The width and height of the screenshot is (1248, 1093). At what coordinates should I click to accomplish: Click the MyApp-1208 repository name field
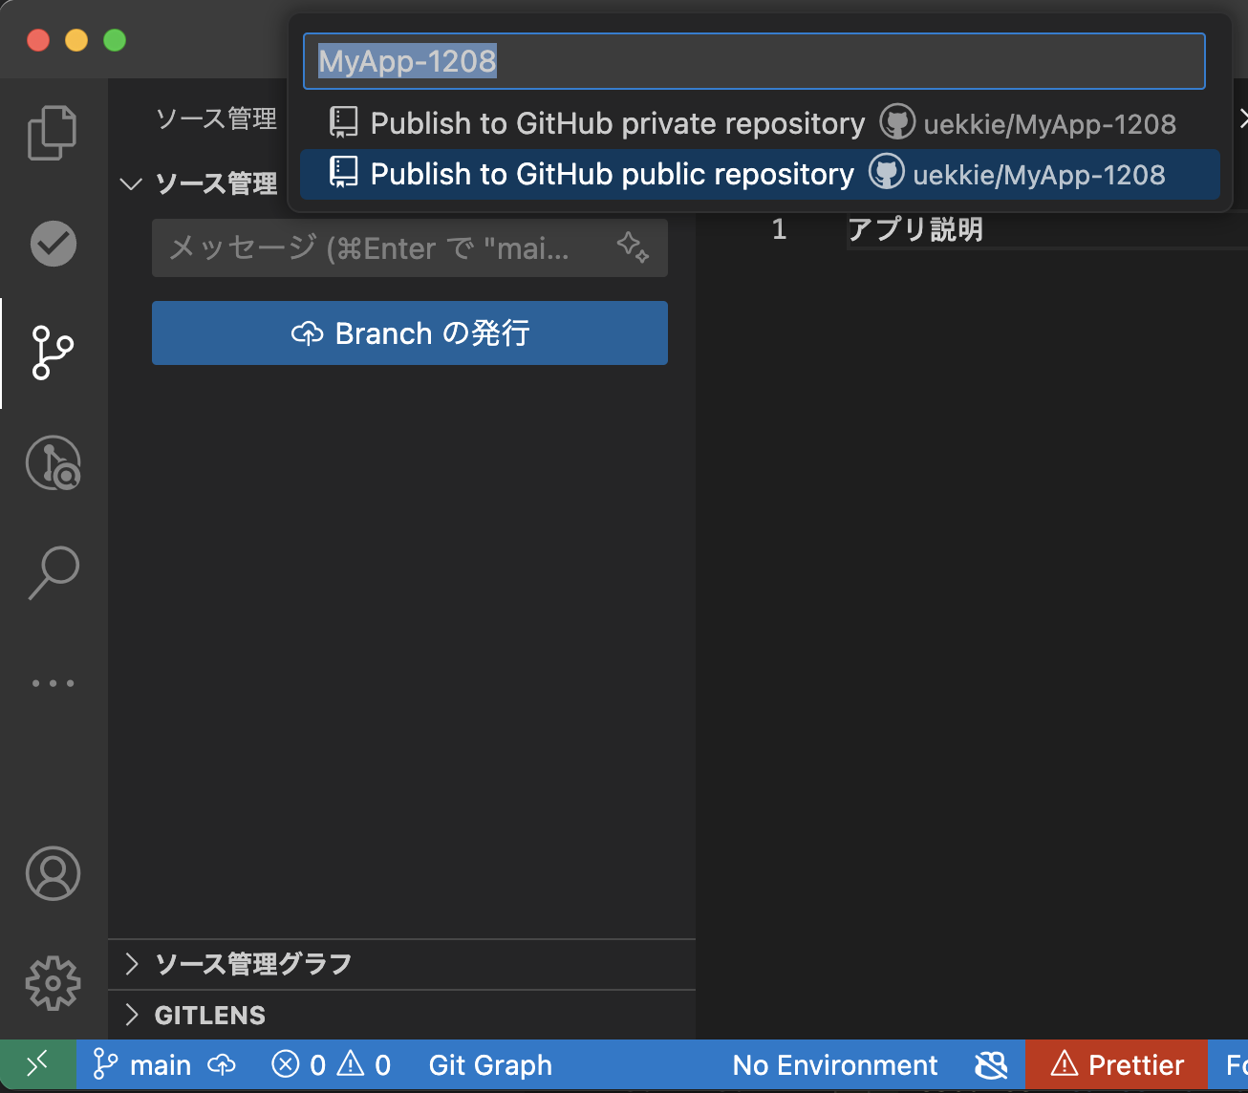[754, 61]
